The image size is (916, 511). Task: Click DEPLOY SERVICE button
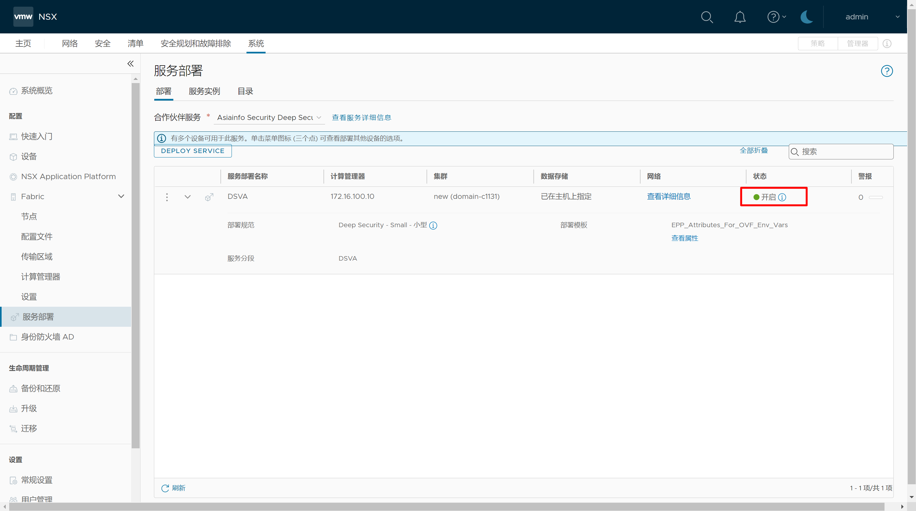click(192, 151)
